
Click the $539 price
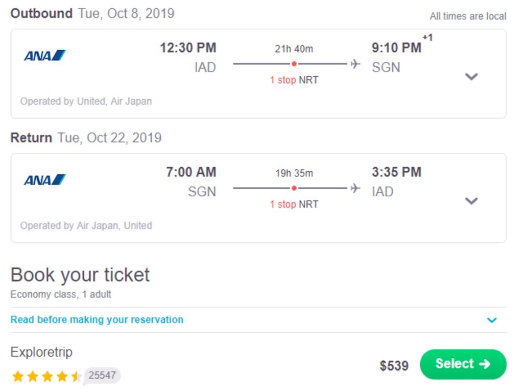click(x=394, y=365)
